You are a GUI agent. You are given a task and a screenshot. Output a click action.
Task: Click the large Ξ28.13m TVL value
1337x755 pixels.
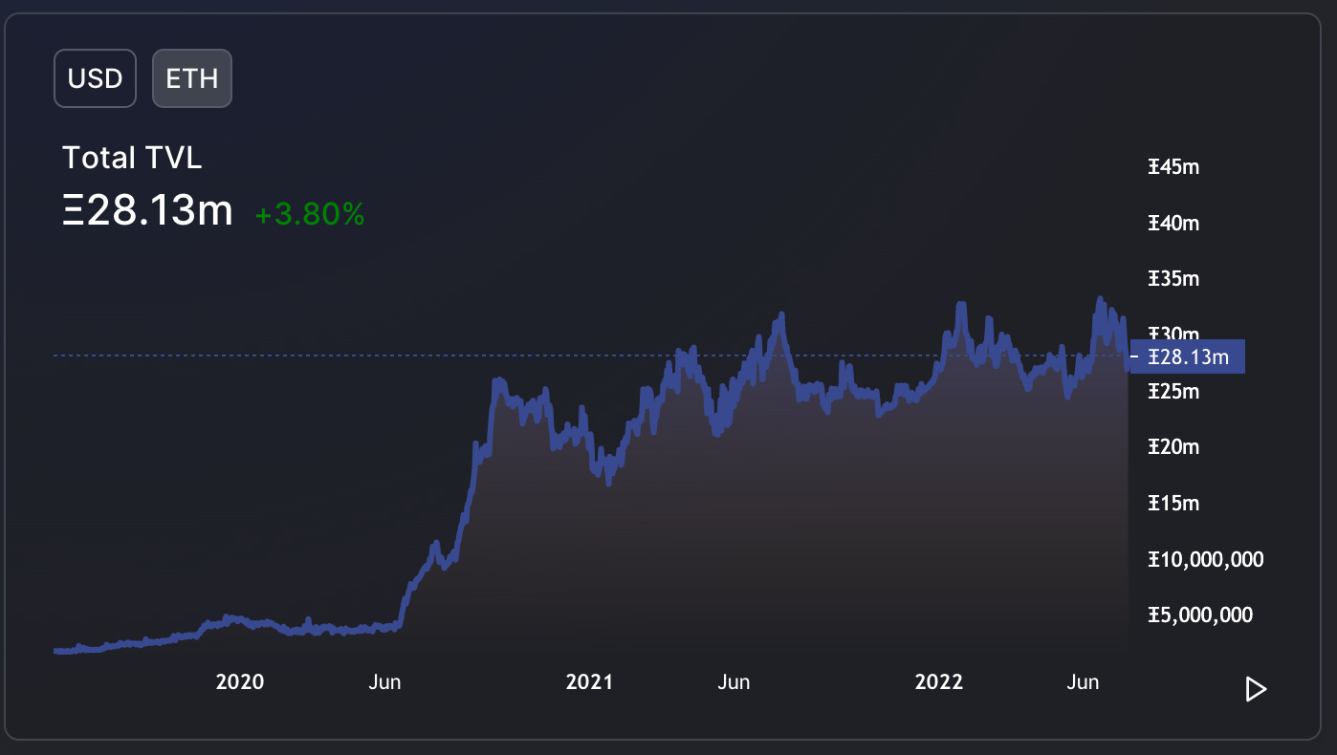[147, 211]
